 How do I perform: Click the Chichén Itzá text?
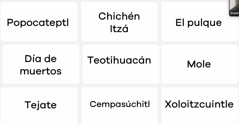119,22
